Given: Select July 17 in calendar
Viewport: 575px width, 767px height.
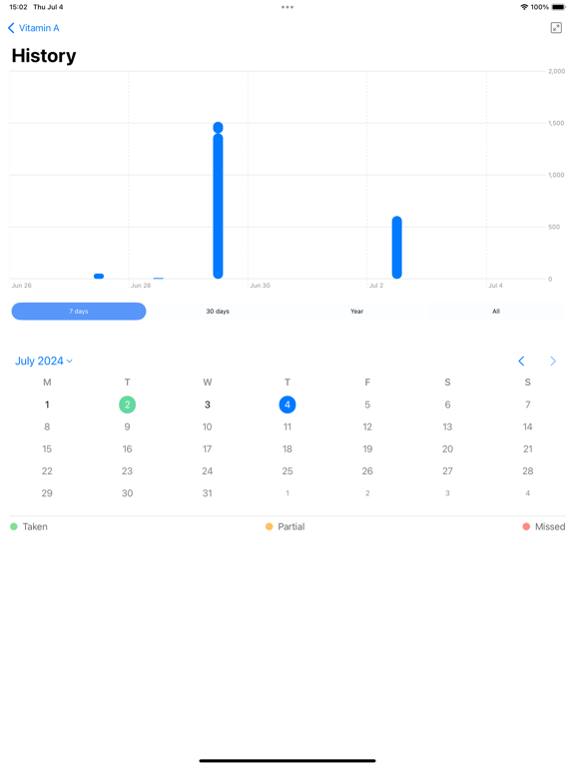Looking at the screenshot, I should click(x=208, y=448).
